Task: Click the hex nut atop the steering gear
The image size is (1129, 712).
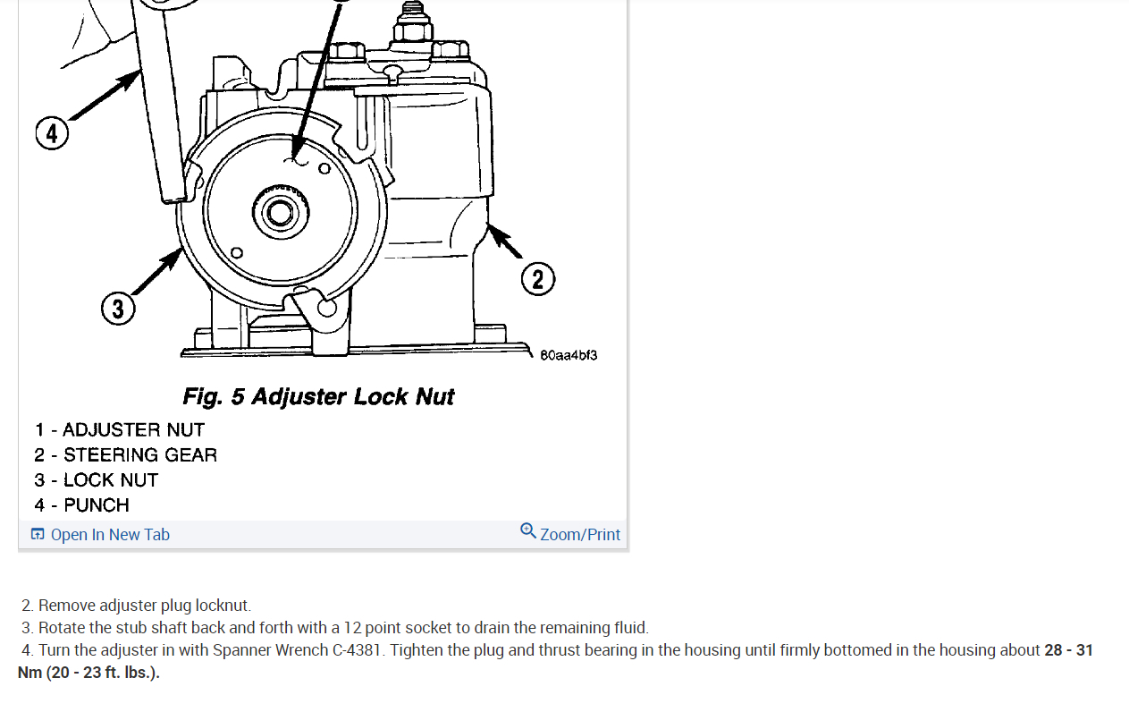Action: coord(410,32)
